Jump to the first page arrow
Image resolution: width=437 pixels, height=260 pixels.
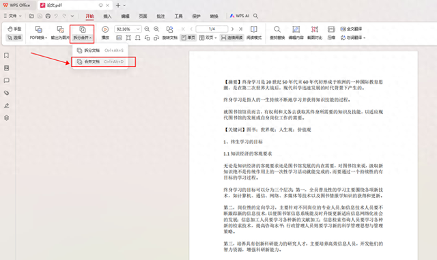[x=183, y=29]
